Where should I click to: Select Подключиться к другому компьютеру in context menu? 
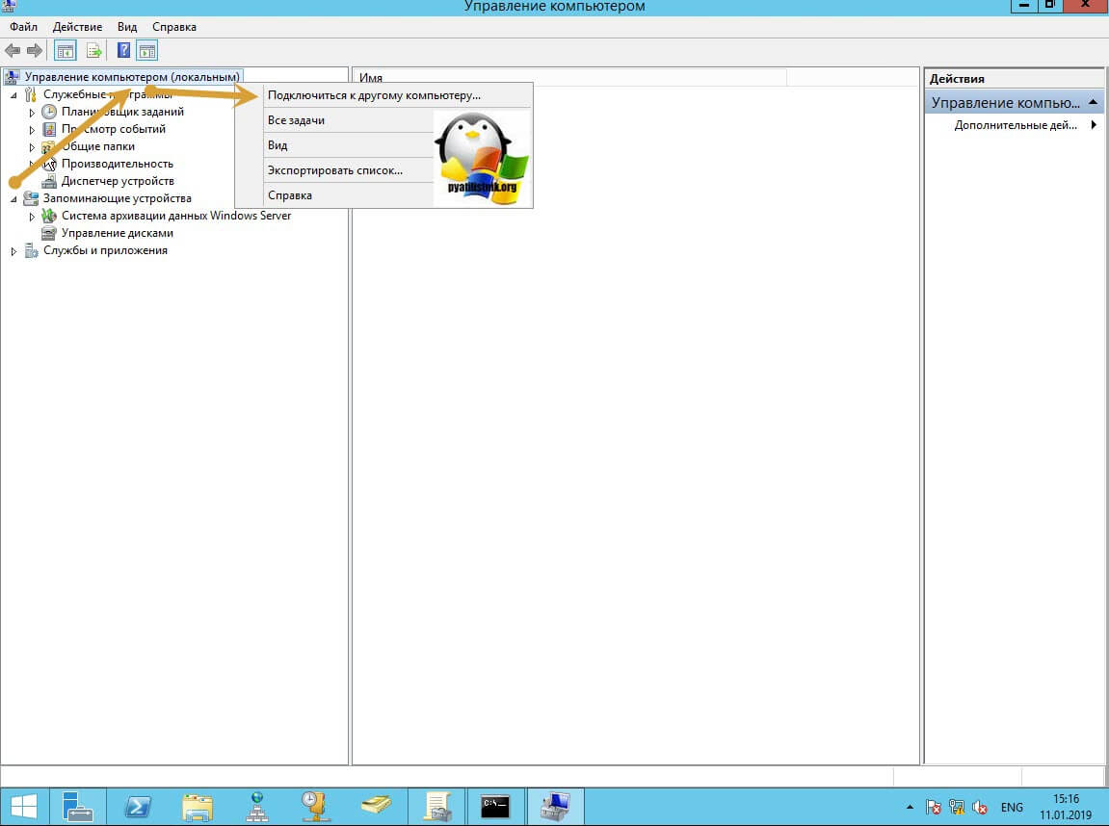(374, 95)
